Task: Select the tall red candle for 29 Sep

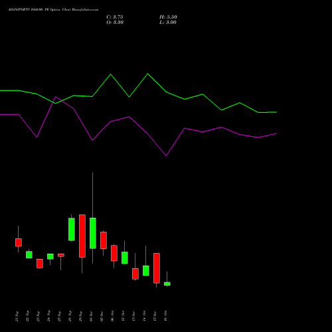Action: pos(82,236)
